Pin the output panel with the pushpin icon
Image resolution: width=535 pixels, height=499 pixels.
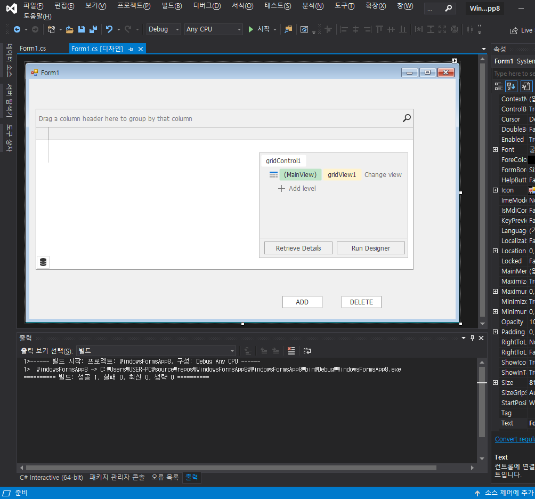(x=472, y=338)
